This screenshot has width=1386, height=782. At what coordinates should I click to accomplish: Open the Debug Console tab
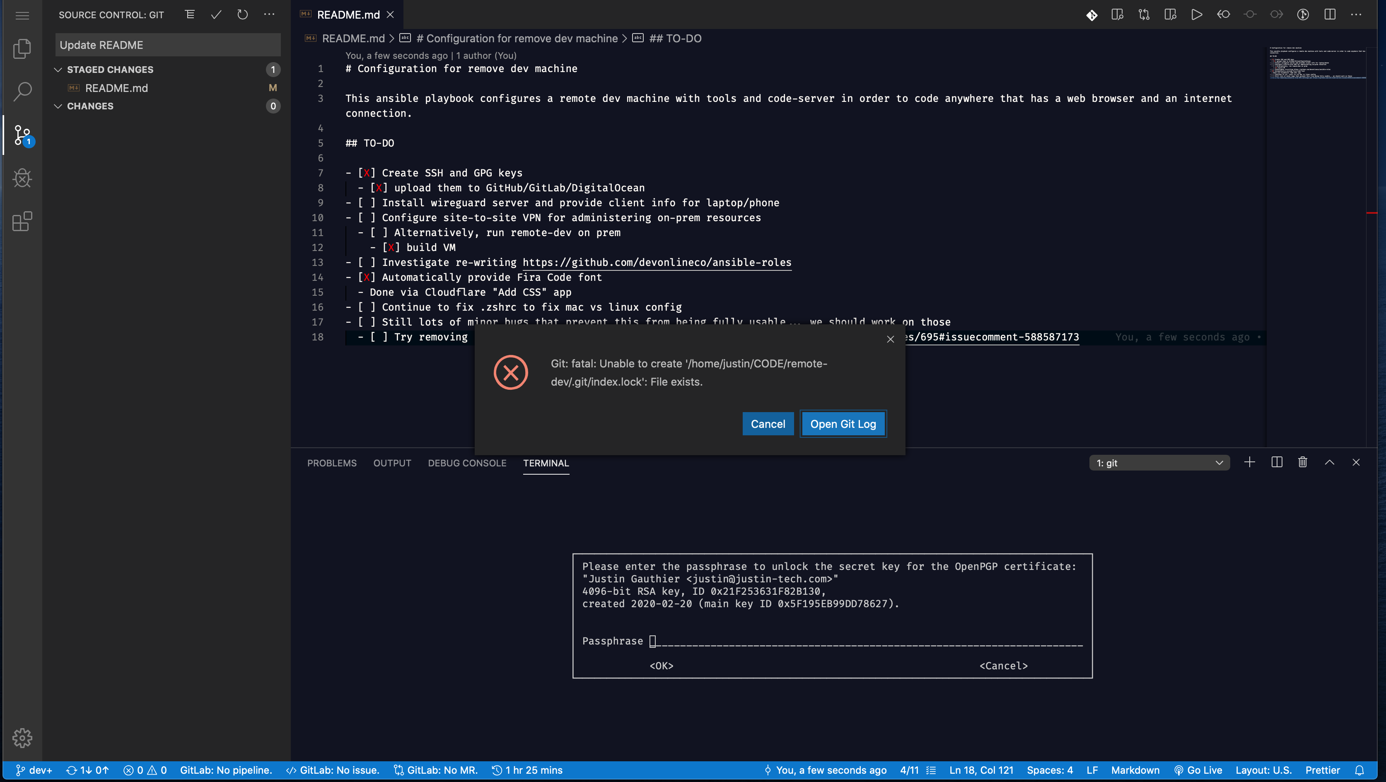pyautogui.click(x=467, y=463)
